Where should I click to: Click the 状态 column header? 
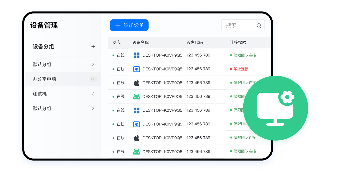click(x=117, y=42)
